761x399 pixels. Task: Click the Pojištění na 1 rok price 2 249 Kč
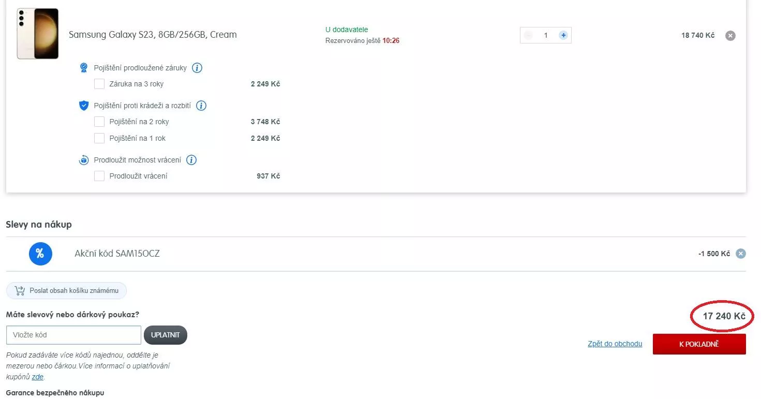265,138
